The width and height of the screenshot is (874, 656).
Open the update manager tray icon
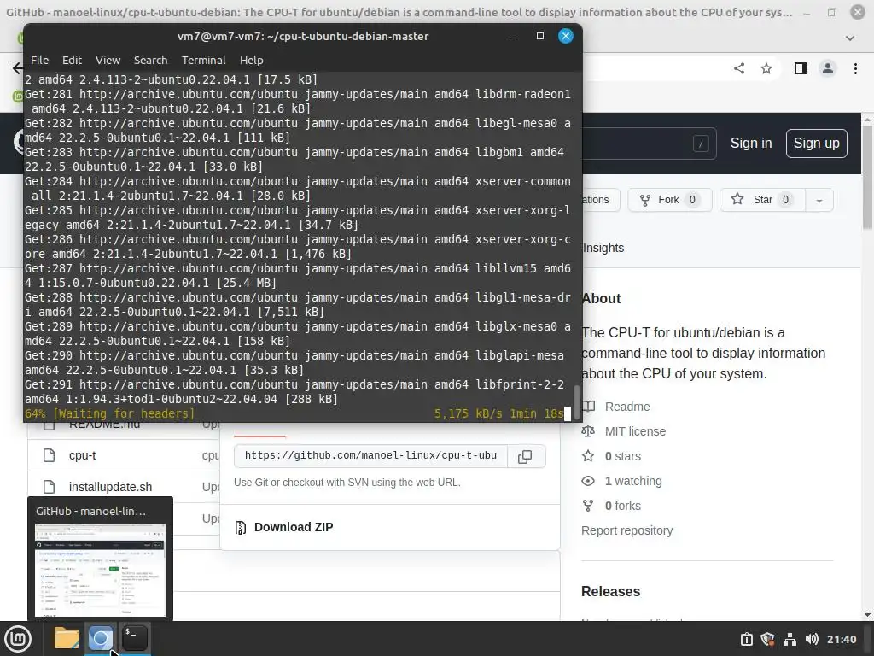pyautogui.click(x=746, y=639)
